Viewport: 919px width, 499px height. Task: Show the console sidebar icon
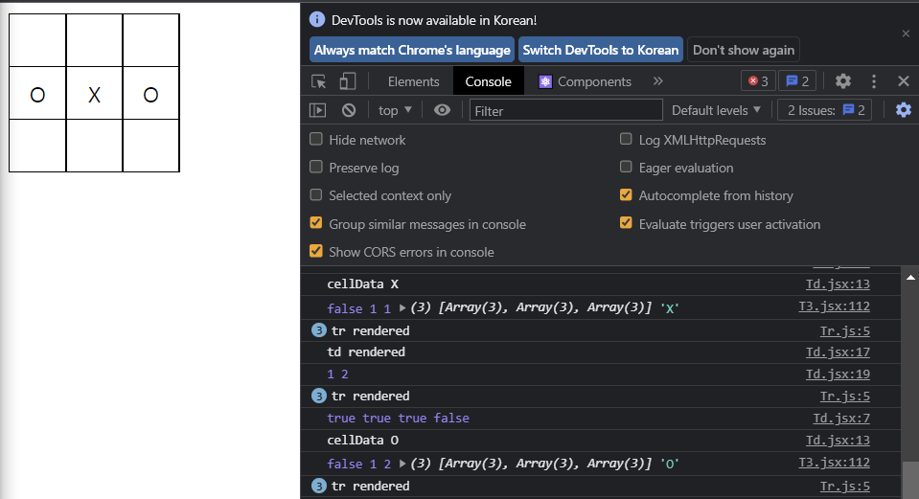[x=317, y=110]
